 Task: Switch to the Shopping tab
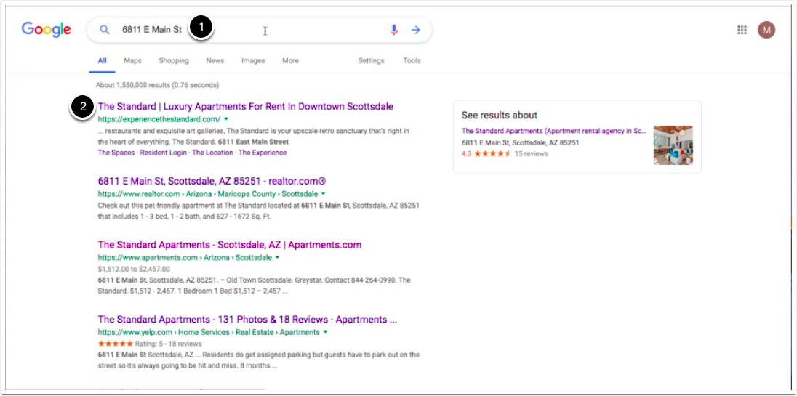[174, 60]
